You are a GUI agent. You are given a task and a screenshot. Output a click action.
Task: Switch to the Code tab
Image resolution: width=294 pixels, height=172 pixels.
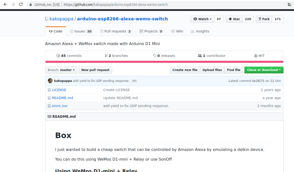tap(56, 31)
